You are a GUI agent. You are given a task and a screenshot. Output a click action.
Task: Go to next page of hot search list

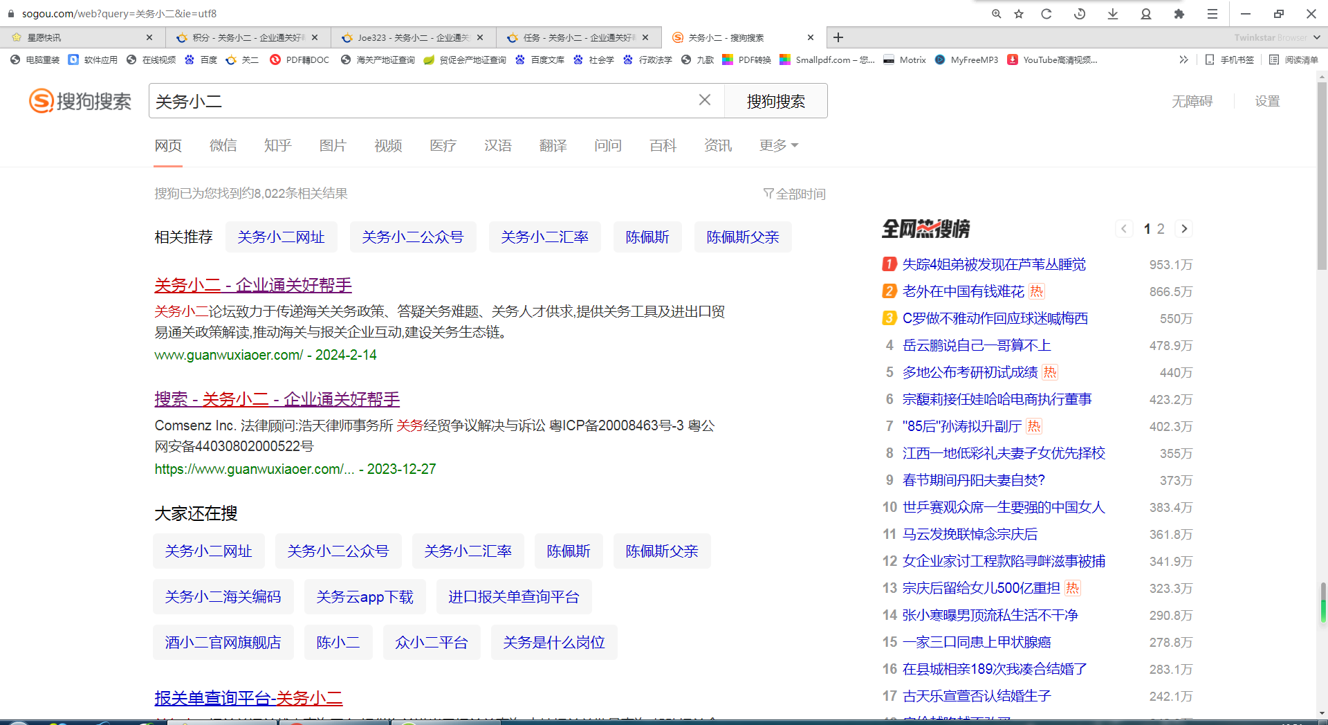pos(1184,229)
